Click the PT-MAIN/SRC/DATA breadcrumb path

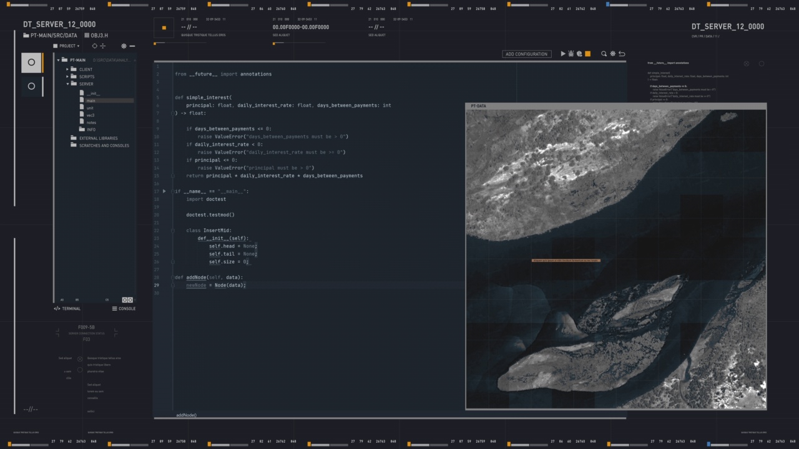click(54, 36)
